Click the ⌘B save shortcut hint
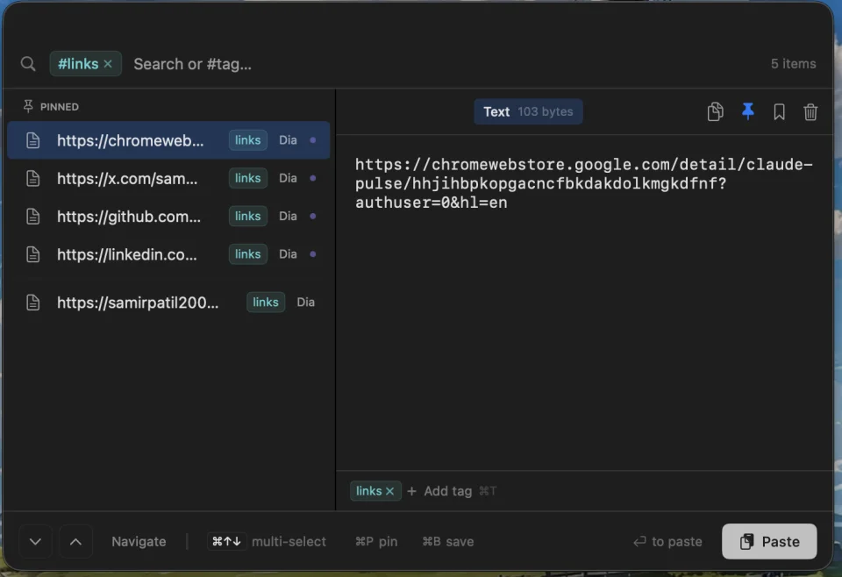This screenshot has height=577, width=842. pos(448,542)
